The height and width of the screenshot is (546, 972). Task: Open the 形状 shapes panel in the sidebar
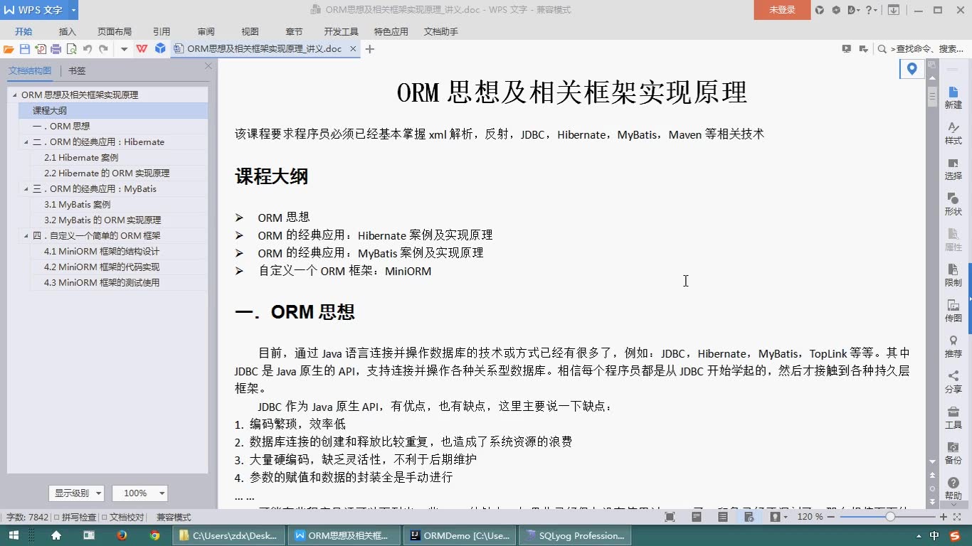tap(953, 204)
